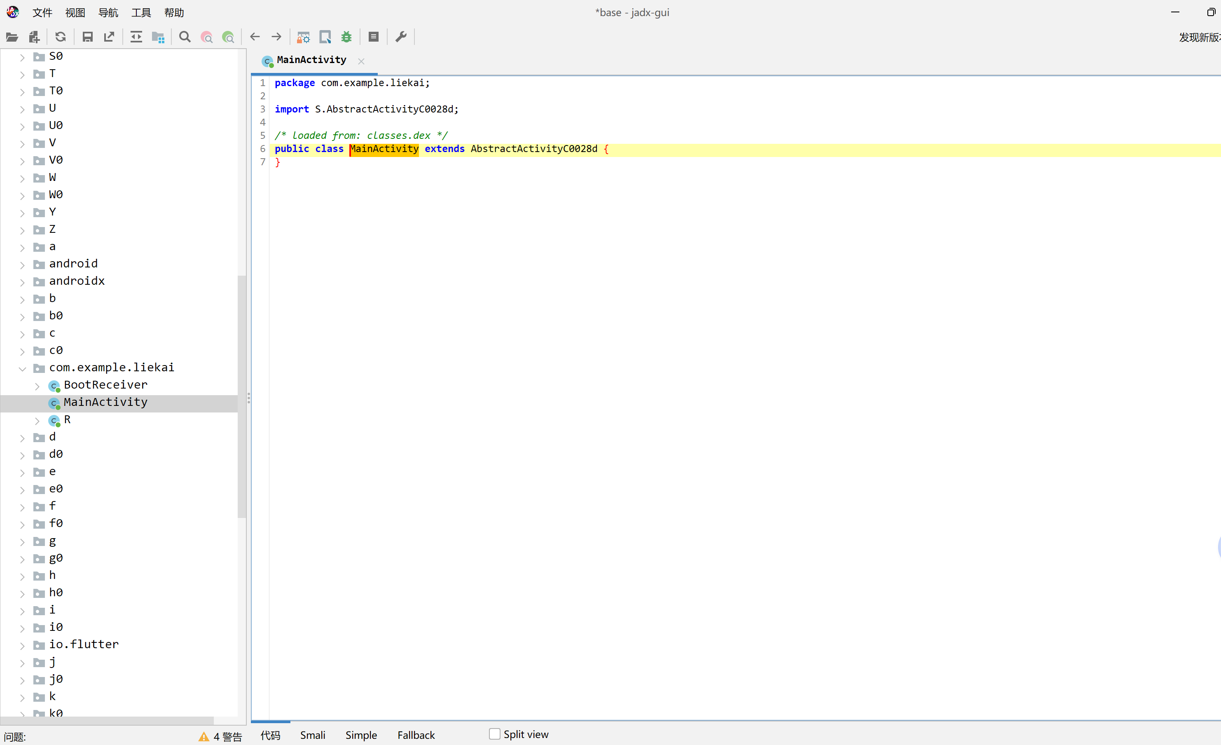Click package com.example.liekai code line
Image resolution: width=1221 pixels, height=745 pixels.
click(x=352, y=83)
